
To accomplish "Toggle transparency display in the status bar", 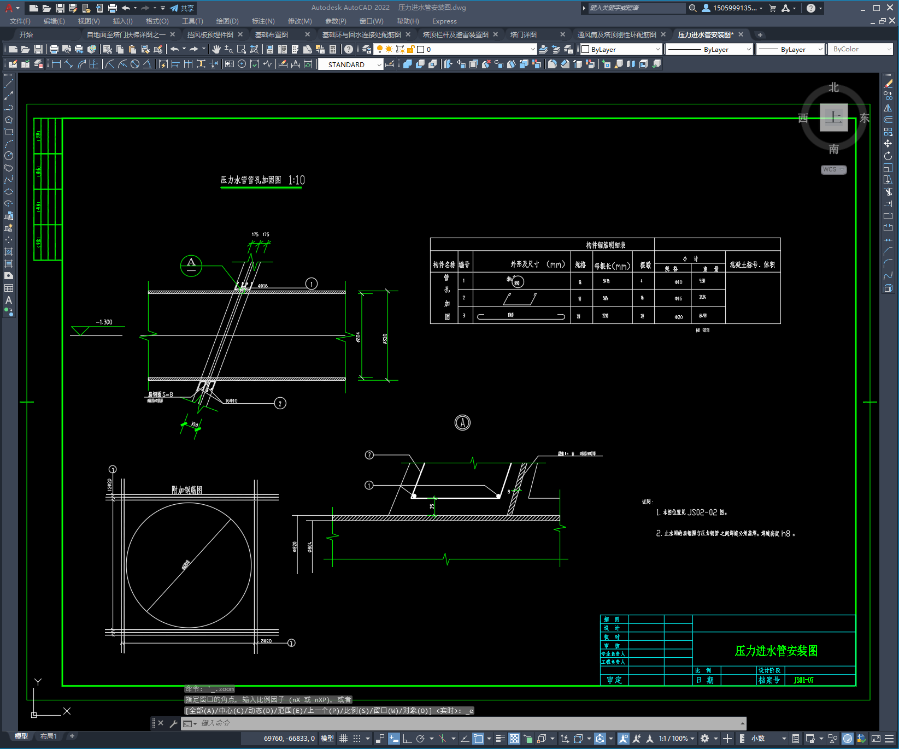I will click(514, 739).
